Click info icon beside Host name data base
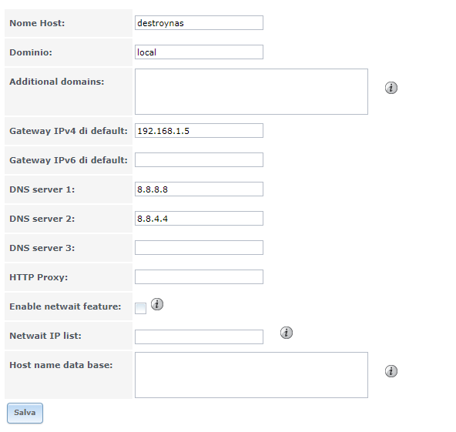The height and width of the screenshot is (432, 456). pos(391,371)
